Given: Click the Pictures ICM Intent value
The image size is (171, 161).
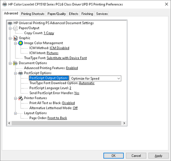Looking at the screenshot, I should [53, 53].
